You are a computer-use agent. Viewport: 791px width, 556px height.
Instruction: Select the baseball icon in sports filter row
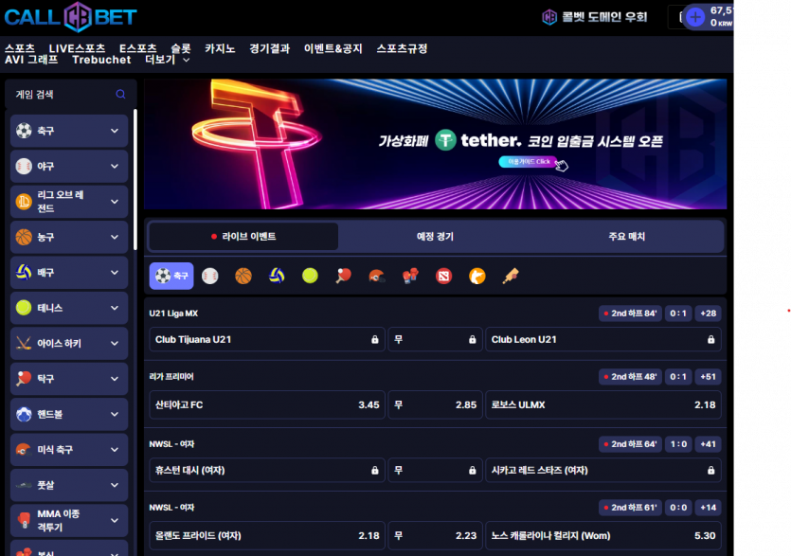point(210,276)
